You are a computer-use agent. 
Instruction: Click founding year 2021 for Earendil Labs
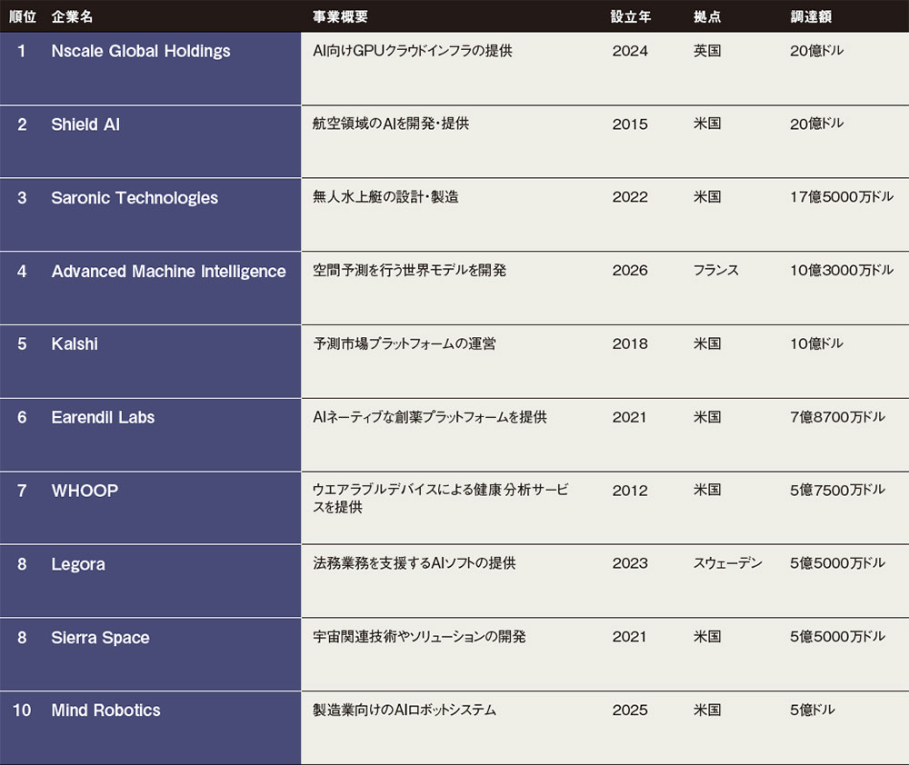coord(630,417)
